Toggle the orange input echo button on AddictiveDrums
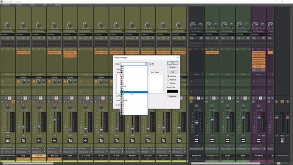Screen dimensions: 293x165 point(13,102)
